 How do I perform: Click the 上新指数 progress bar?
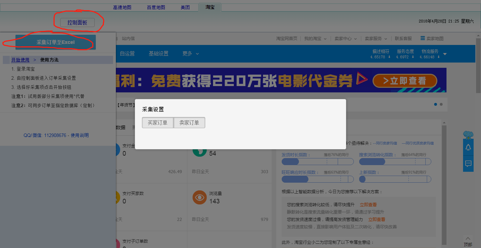pos(395,179)
